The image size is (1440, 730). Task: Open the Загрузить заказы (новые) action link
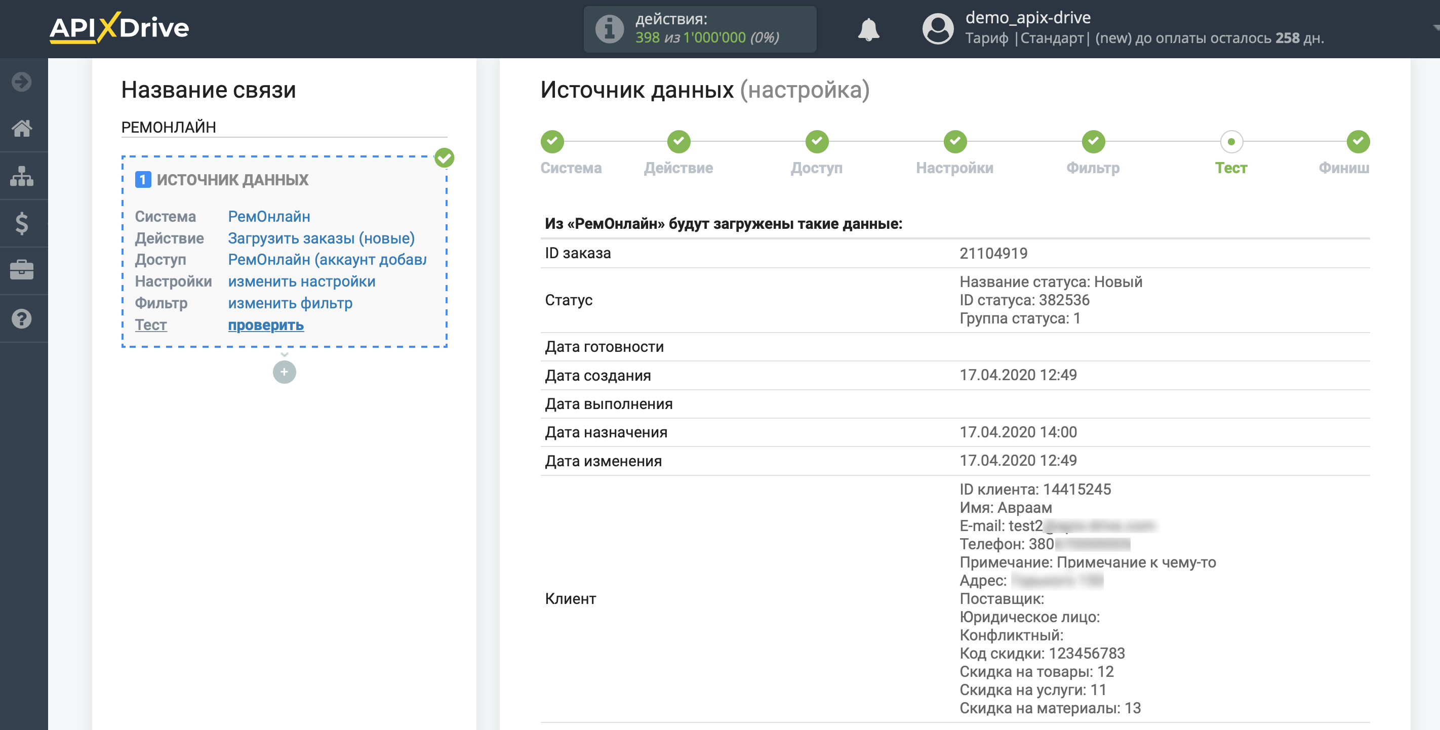(322, 238)
